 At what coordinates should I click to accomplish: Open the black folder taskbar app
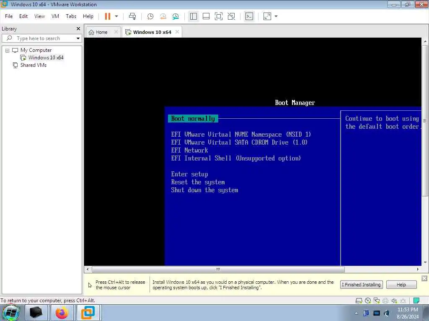pyautogui.click(x=36, y=313)
